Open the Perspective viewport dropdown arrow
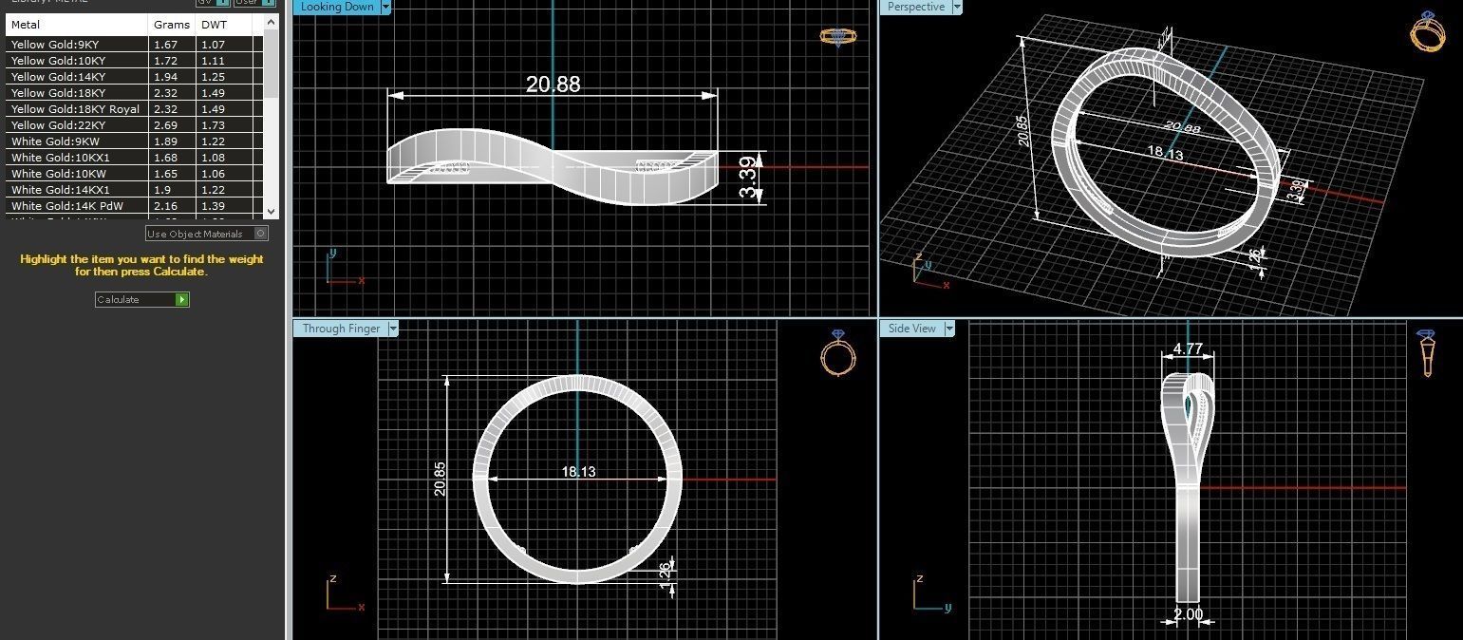The width and height of the screenshot is (1463, 640). coord(957,7)
